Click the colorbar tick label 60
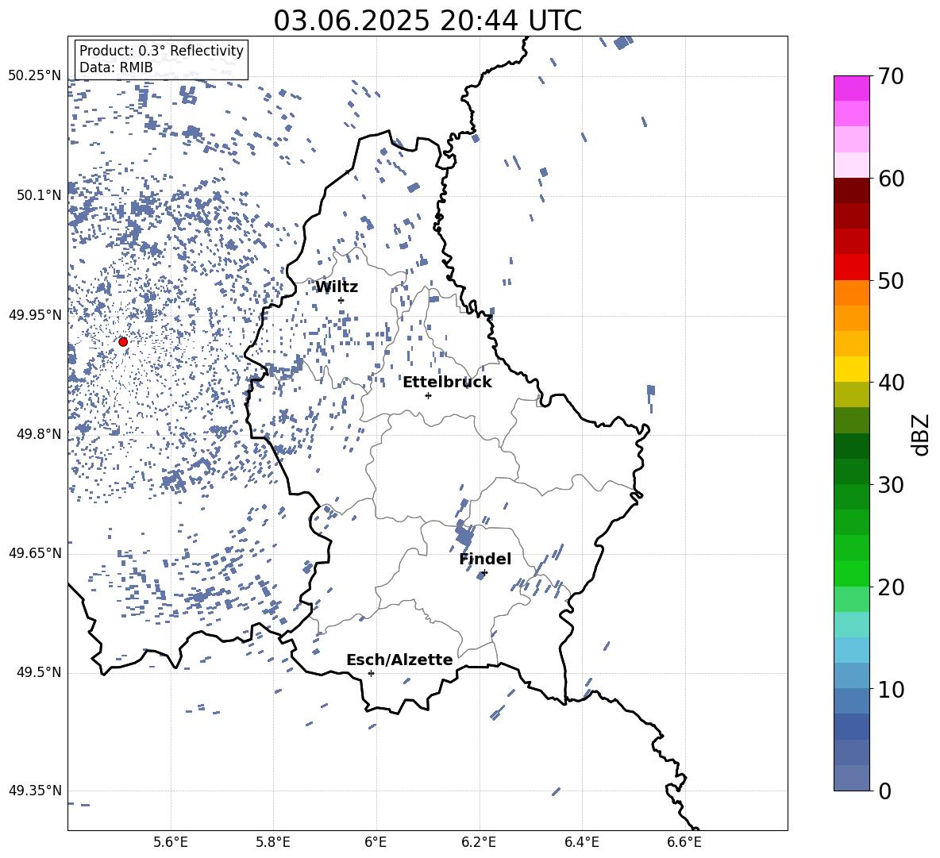This screenshot has height=858, width=940. 891,179
